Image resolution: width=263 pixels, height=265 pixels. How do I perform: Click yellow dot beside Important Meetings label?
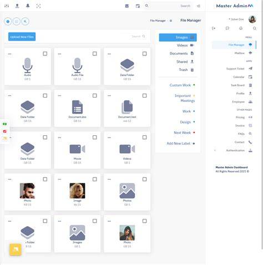(x=194, y=95)
